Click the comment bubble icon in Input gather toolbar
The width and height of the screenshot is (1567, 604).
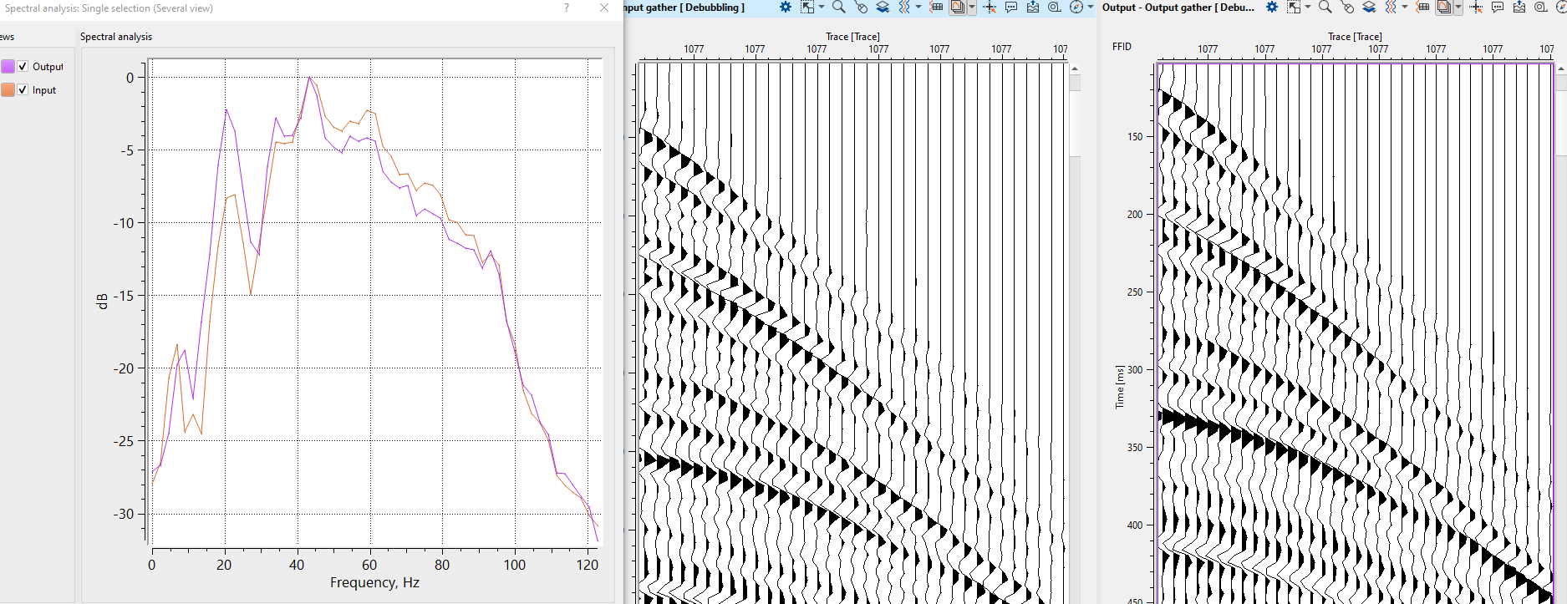click(x=1011, y=8)
